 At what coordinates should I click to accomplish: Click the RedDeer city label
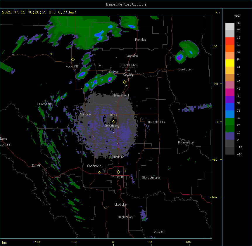(129, 75)
